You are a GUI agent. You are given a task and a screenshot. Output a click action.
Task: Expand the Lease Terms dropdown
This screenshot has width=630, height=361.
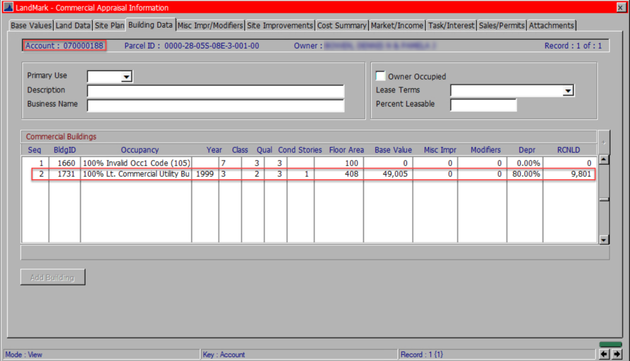[x=568, y=91]
